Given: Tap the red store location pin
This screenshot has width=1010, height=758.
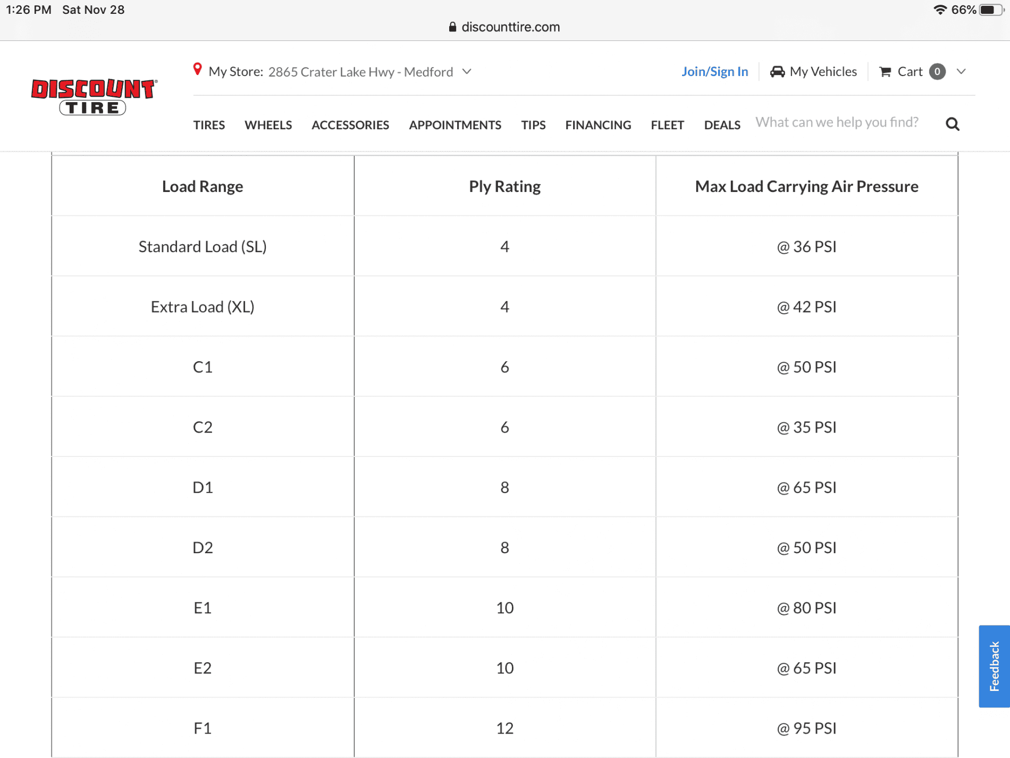Looking at the screenshot, I should (197, 70).
